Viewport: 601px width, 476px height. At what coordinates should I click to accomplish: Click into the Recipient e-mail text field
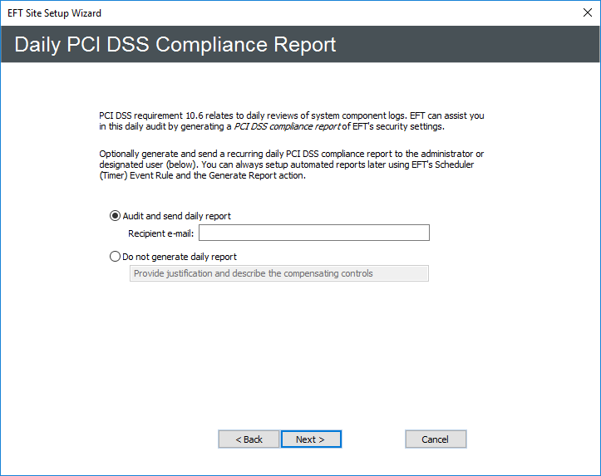tap(313, 233)
